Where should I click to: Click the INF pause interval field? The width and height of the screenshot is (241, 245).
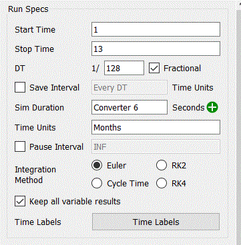tap(156, 146)
